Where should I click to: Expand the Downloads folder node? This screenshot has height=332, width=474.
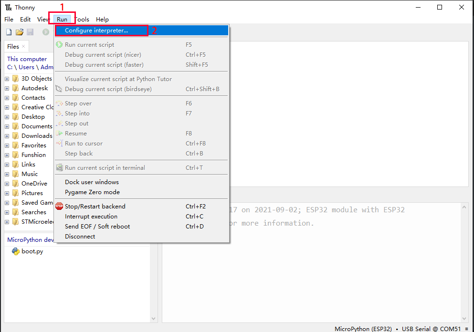point(7,136)
